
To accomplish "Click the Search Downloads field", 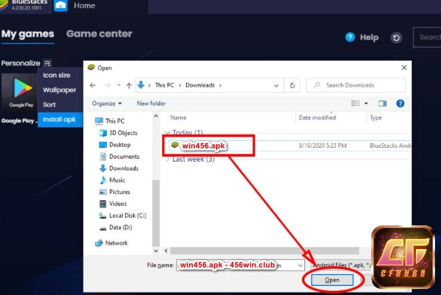I will 356,85.
